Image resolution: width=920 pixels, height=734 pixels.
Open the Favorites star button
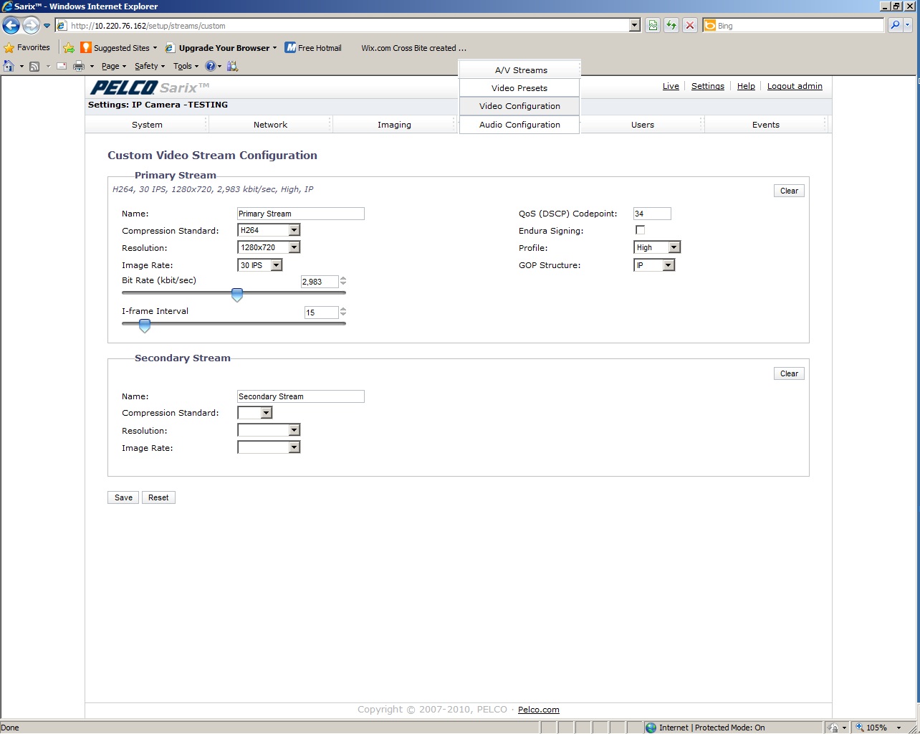pyautogui.click(x=27, y=48)
